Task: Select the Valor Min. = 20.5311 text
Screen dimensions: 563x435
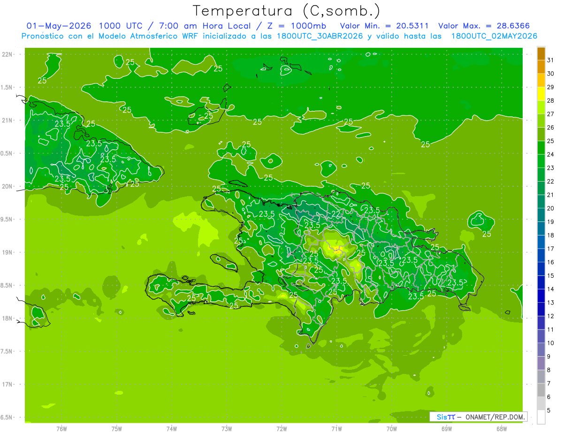Action: tap(384, 26)
